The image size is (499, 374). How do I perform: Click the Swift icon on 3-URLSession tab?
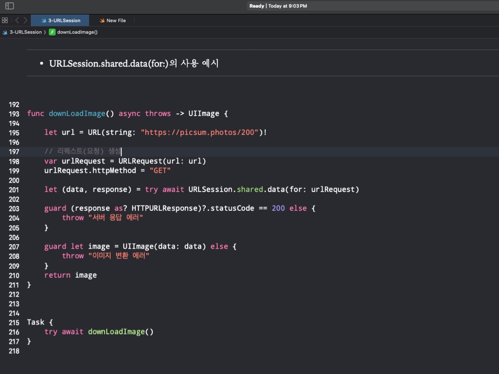[44, 21]
